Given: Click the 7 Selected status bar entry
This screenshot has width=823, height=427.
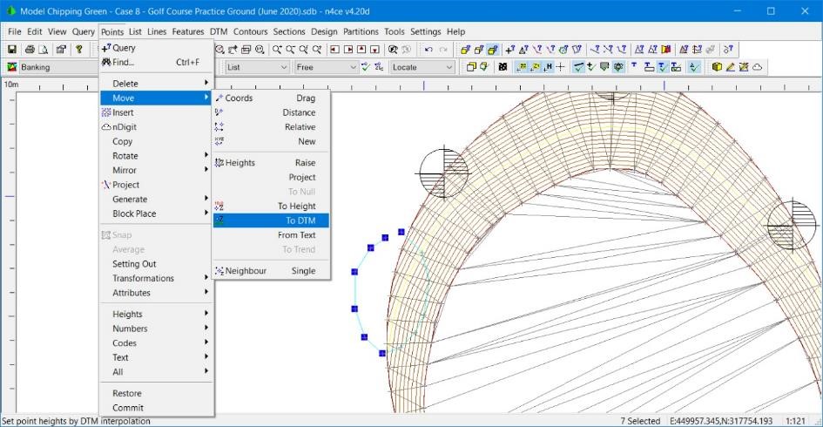Looking at the screenshot, I should (x=640, y=421).
